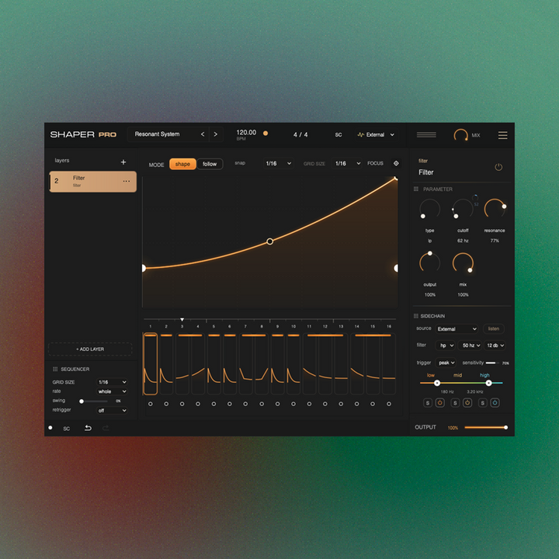Select the middle curve point on the envelope
The image size is (559, 559).
tap(270, 241)
